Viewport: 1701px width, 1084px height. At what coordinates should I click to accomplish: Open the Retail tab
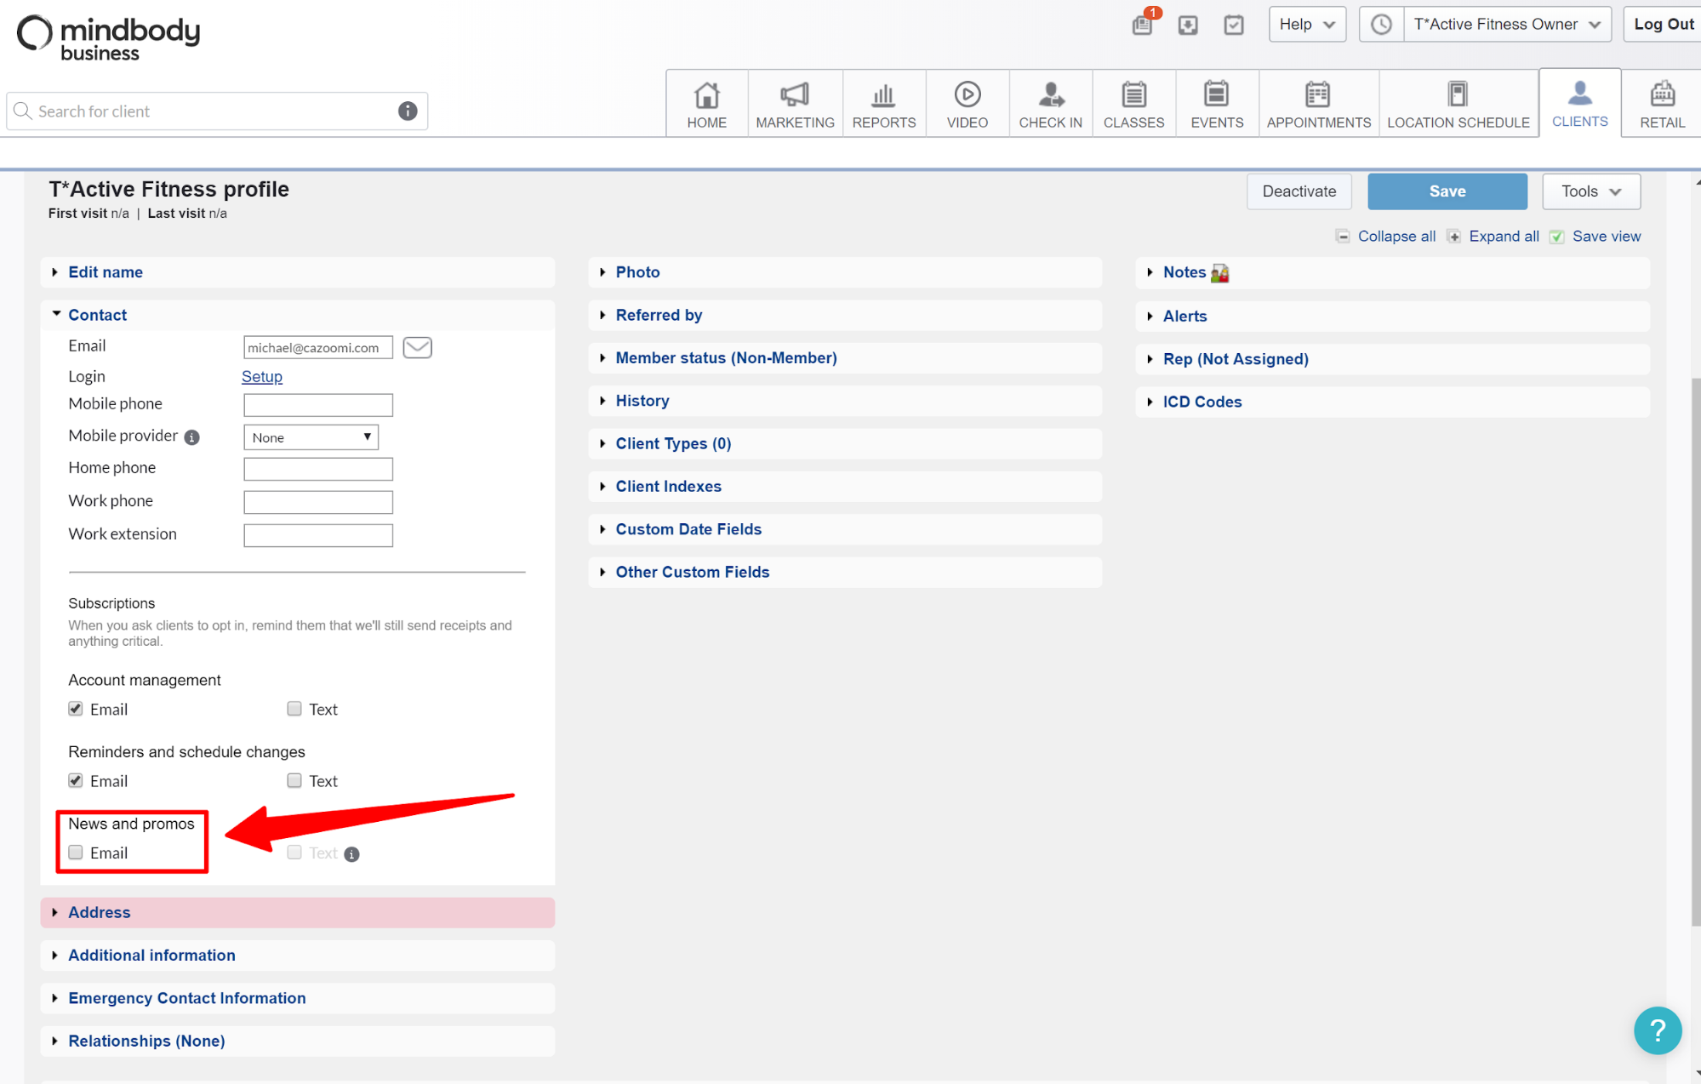point(1663,104)
